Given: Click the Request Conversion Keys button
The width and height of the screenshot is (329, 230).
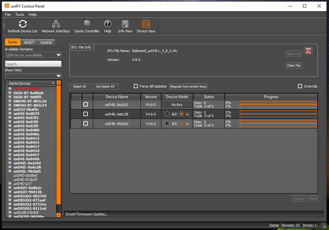Looking at the screenshot, I should click(x=188, y=86).
